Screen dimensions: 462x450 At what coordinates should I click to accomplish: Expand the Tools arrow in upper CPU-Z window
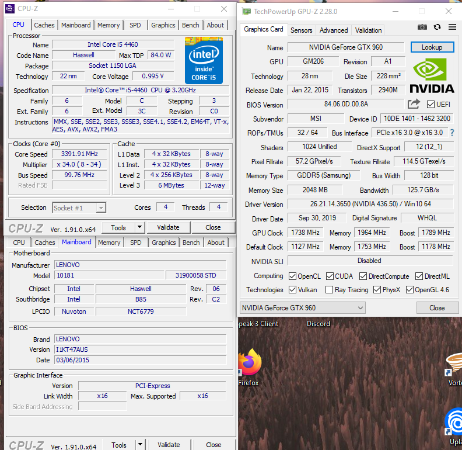(139, 227)
